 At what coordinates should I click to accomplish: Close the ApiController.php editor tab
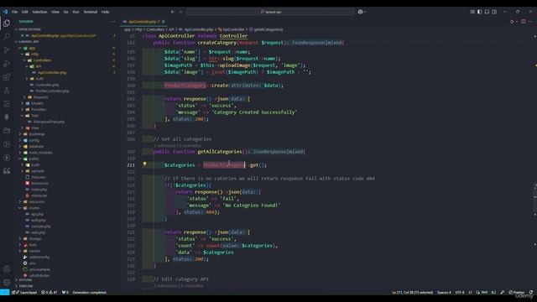click(164, 22)
